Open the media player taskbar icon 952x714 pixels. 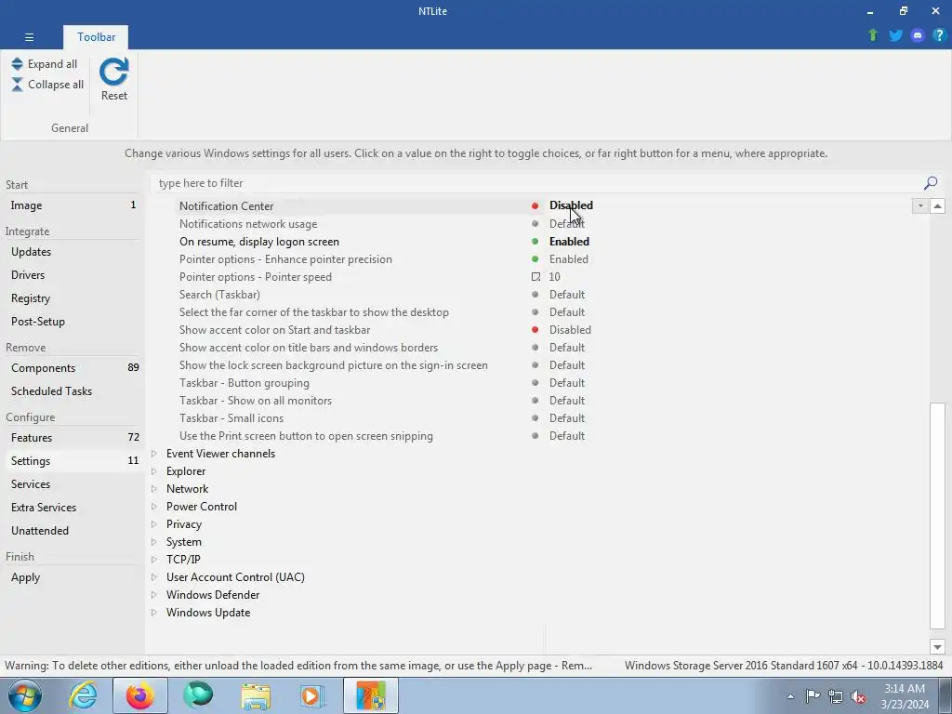[312, 695]
